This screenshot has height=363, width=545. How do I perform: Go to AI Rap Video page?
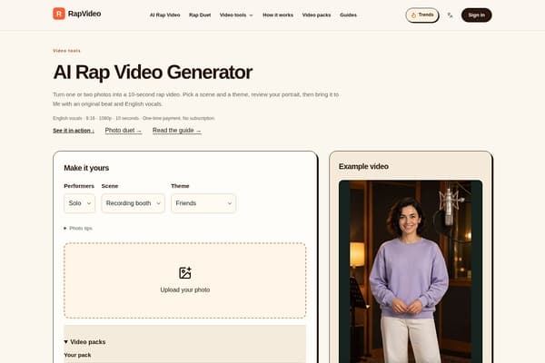pyautogui.click(x=164, y=15)
